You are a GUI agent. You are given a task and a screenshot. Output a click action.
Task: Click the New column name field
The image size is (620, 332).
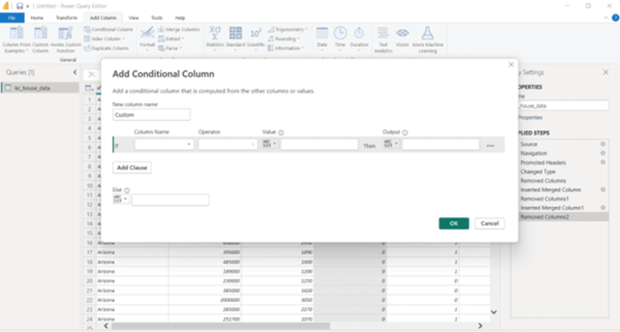coord(151,115)
